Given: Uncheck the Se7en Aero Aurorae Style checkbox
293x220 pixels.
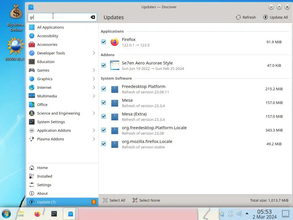Looking at the screenshot, I should coord(104,65).
